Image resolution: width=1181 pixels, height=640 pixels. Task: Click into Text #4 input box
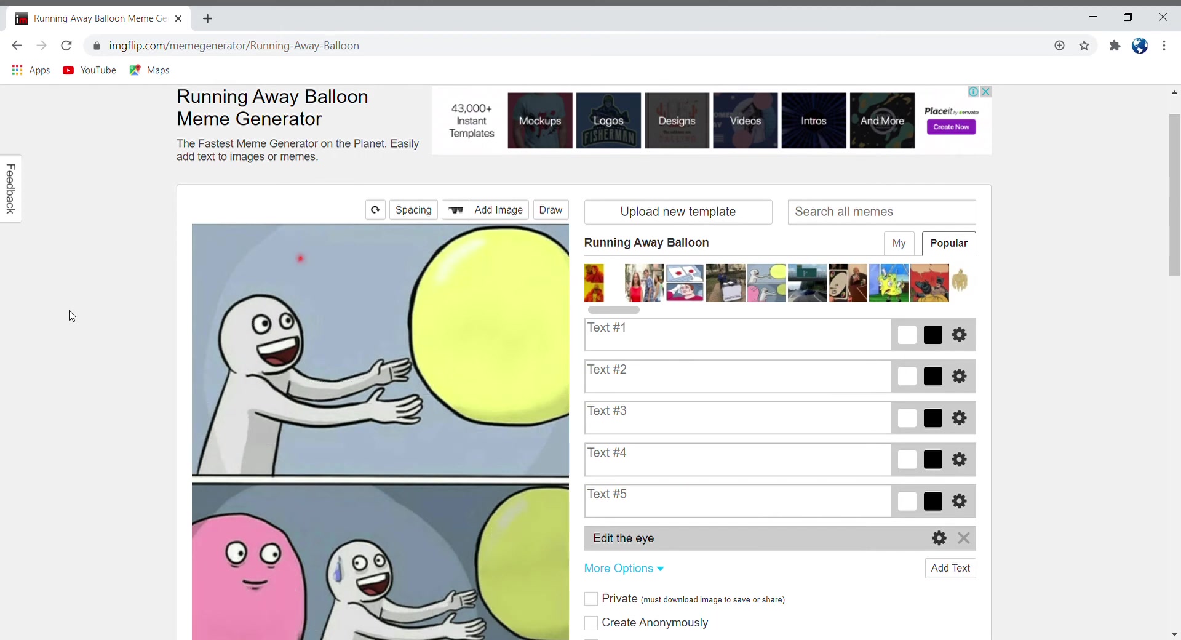tap(737, 459)
